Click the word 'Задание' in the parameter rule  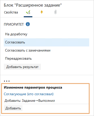click(x=29, y=101)
